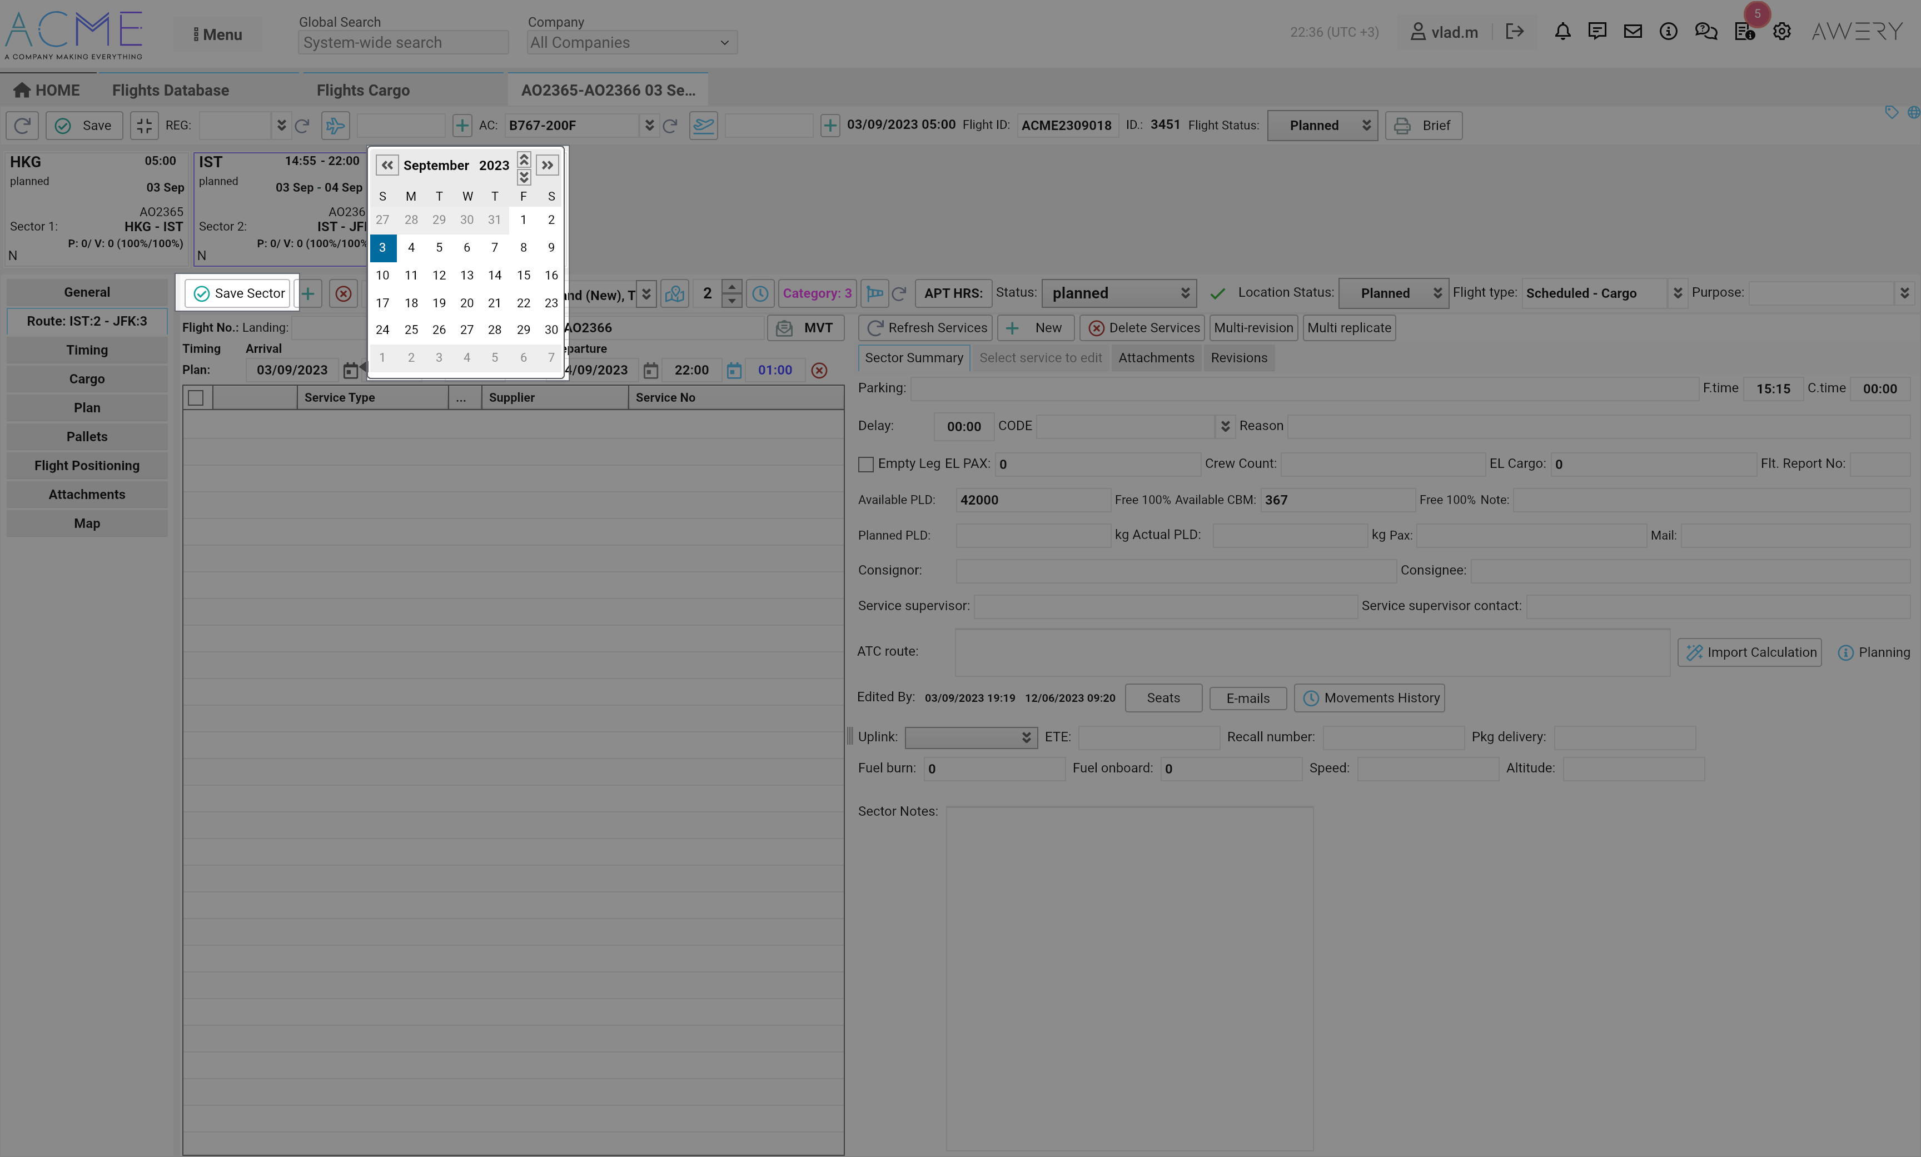Click the logout arrow icon
The image size is (1921, 1157).
coord(1514,32)
